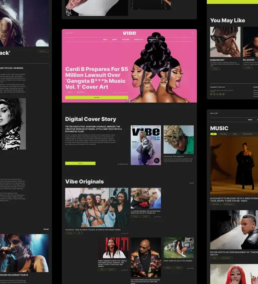Open the Lifestyle tab in the Vibe navigation

152,40
